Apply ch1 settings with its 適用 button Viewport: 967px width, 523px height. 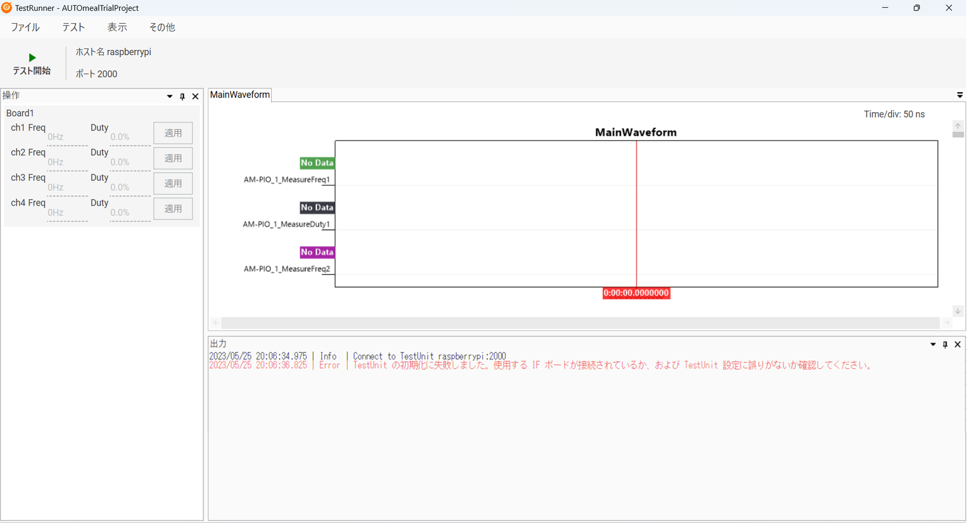[x=173, y=133]
